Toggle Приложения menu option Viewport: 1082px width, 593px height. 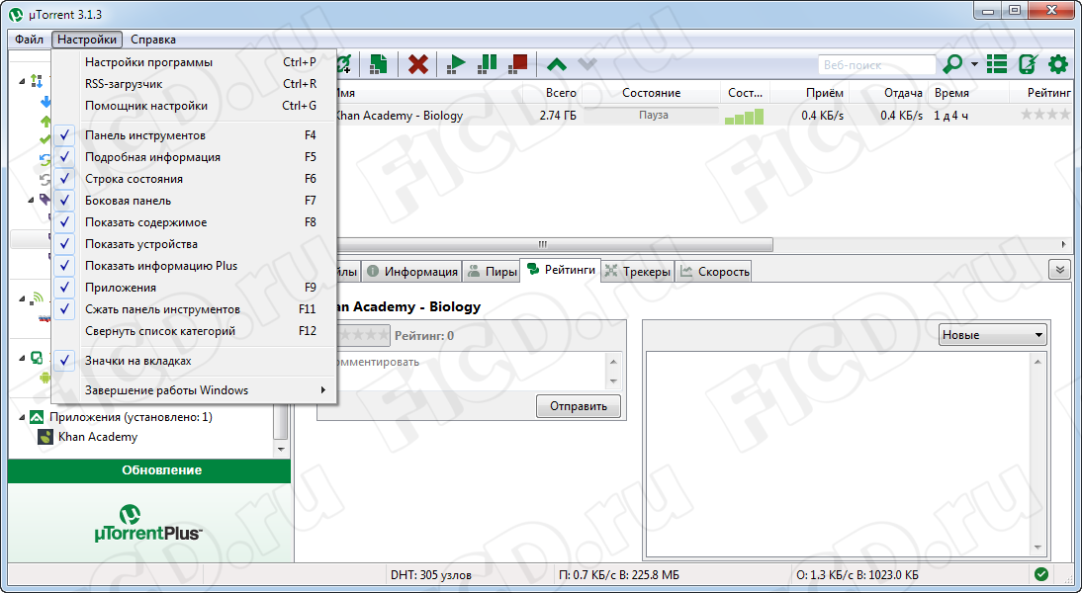(194, 288)
